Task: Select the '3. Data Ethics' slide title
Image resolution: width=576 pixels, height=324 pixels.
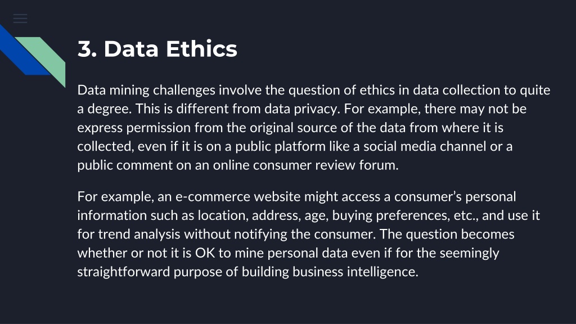Action: point(157,48)
